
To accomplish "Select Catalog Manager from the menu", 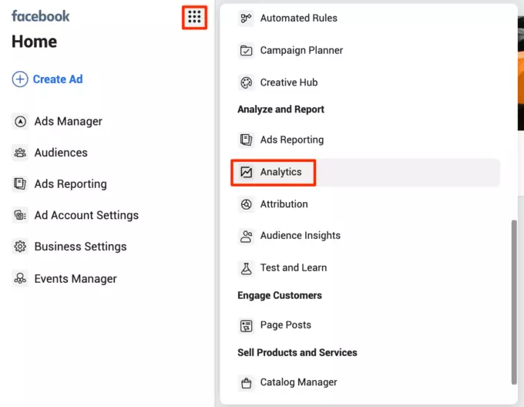I will pyautogui.click(x=298, y=382).
